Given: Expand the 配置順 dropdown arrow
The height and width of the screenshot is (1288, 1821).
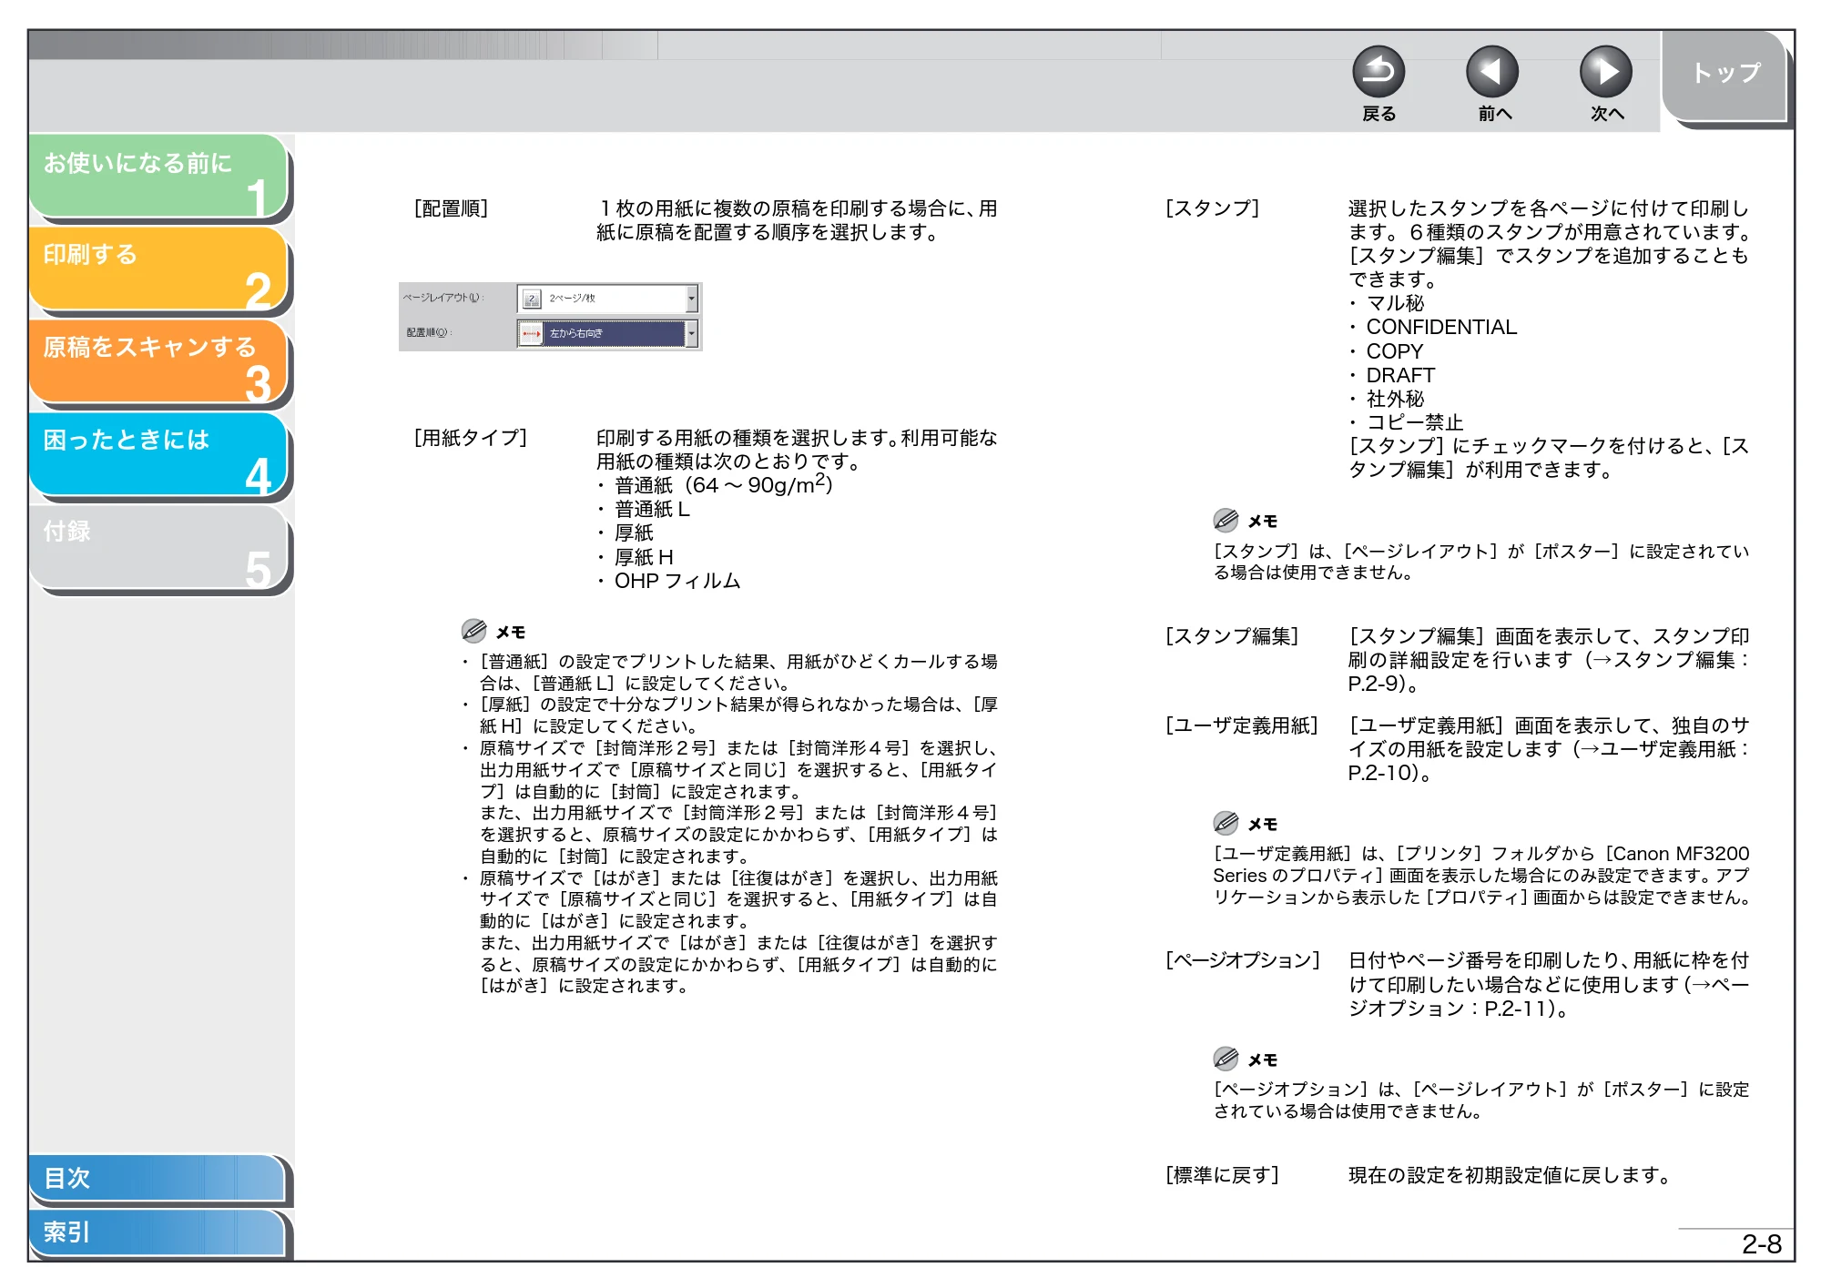Looking at the screenshot, I should [x=692, y=333].
